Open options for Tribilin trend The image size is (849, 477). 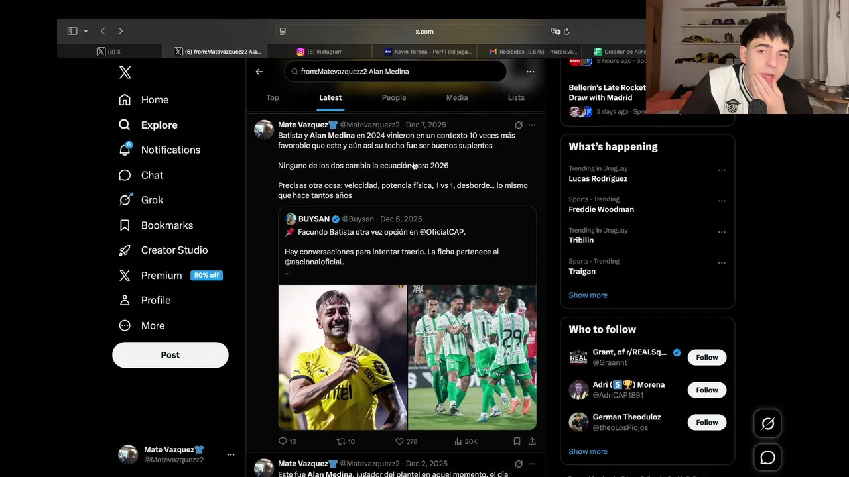tap(722, 233)
